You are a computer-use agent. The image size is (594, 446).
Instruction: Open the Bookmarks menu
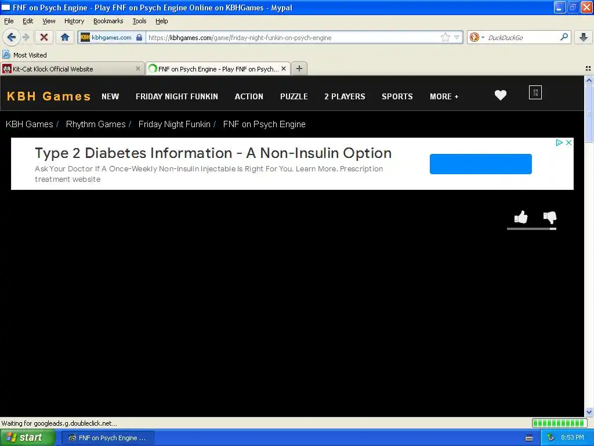point(108,21)
